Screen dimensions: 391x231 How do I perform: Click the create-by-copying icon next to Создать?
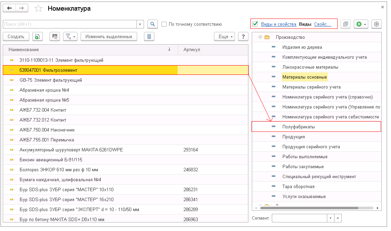pyautogui.click(x=38, y=37)
